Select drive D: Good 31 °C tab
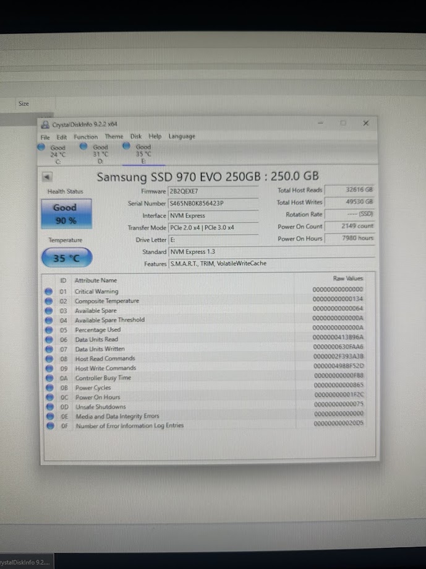 pos(95,154)
